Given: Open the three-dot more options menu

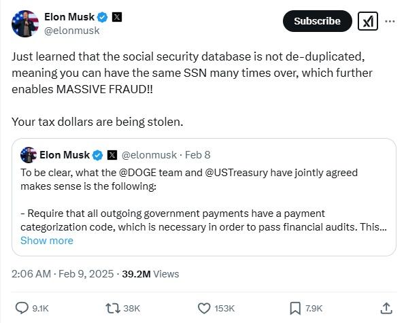Looking at the screenshot, I should 390,21.
